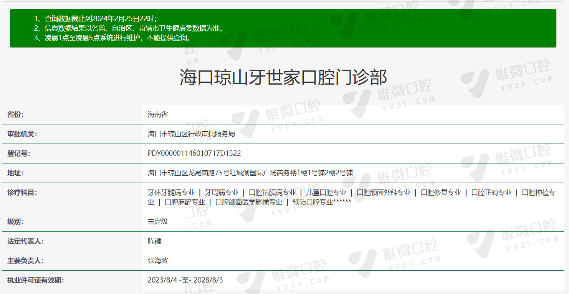This screenshot has width=569, height=294.
Task: Click 口腔颌面外科专业 in the specialties list
Action: tap(384, 193)
